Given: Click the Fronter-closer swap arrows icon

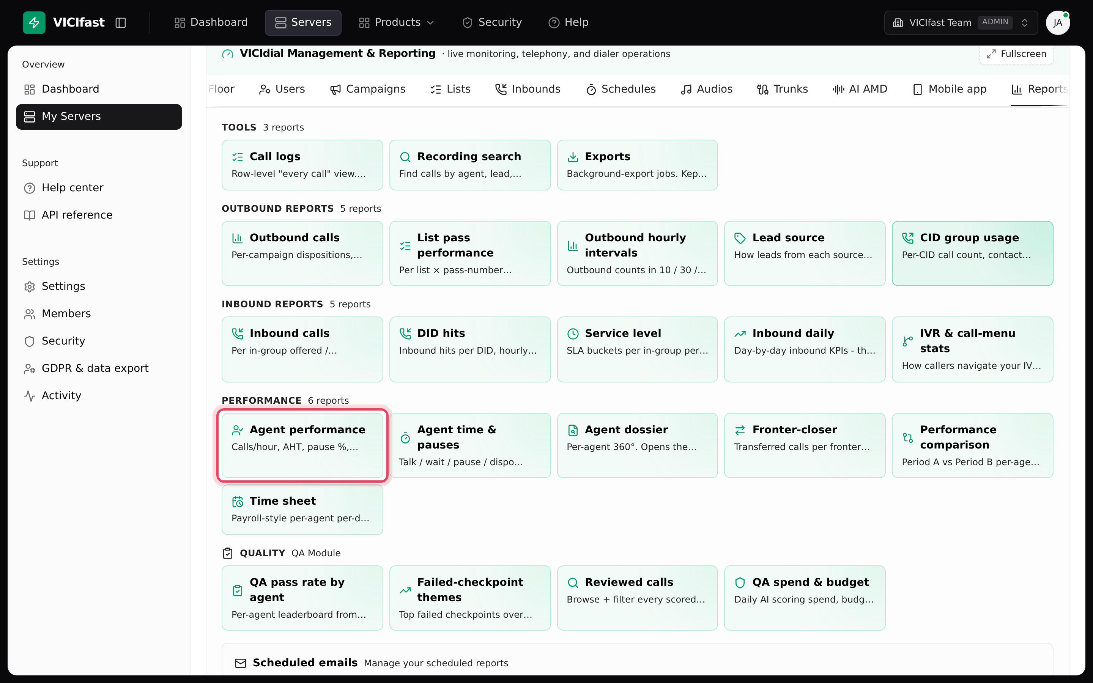Looking at the screenshot, I should point(740,430).
